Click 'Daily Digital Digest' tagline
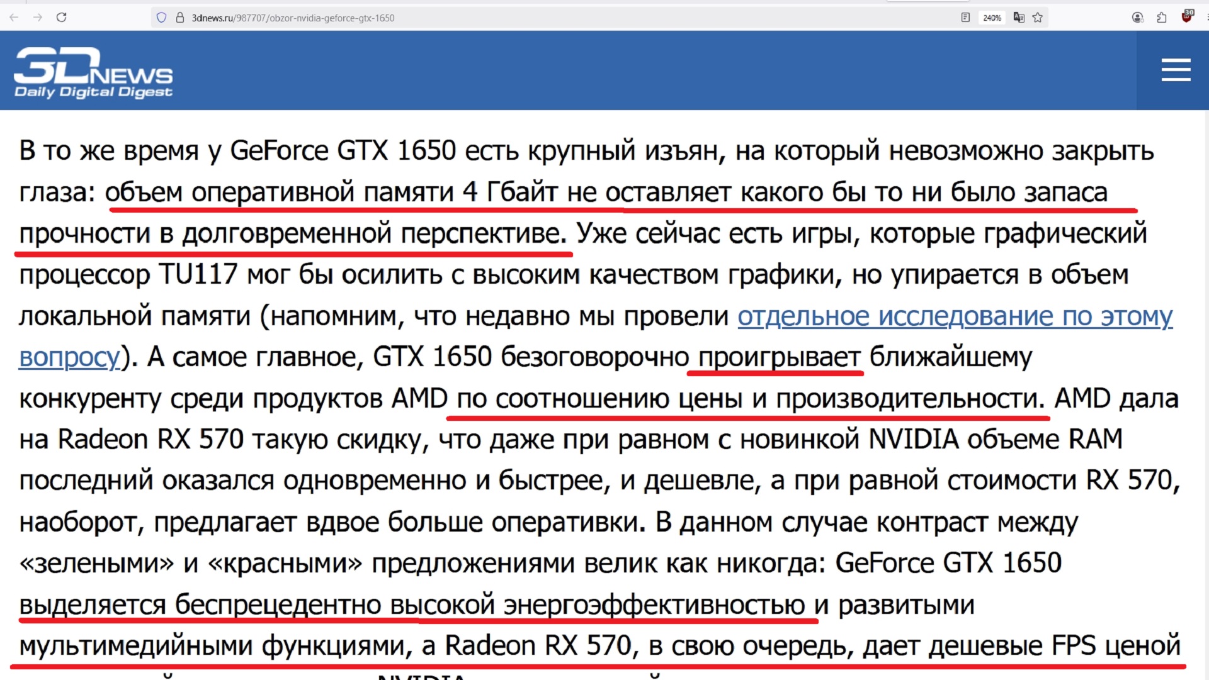The image size is (1209, 680). (x=93, y=92)
